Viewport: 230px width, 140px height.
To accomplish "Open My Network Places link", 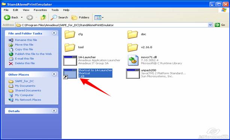I will pos(28,100).
